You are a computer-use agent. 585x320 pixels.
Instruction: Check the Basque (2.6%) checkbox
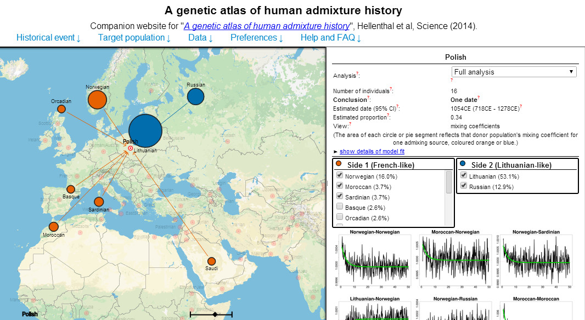[x=340, y=206]
